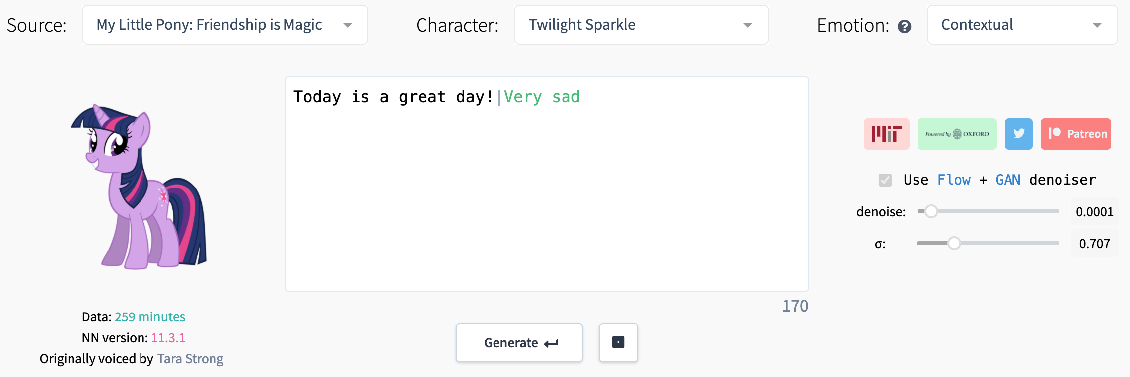Screen dimensions: 1130x377
Task: Open the Character dropdown showing Twilight Sparkle
Action: (641, 25)
